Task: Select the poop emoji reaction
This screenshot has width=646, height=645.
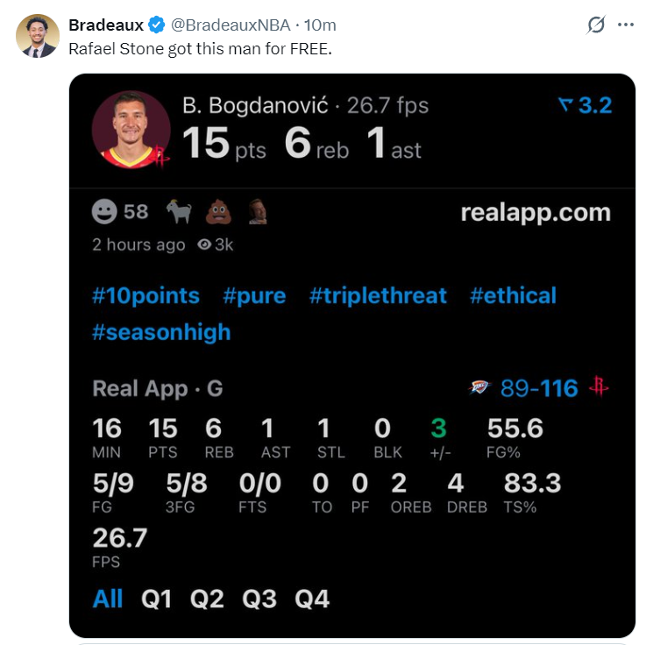Action: point(218,212)
